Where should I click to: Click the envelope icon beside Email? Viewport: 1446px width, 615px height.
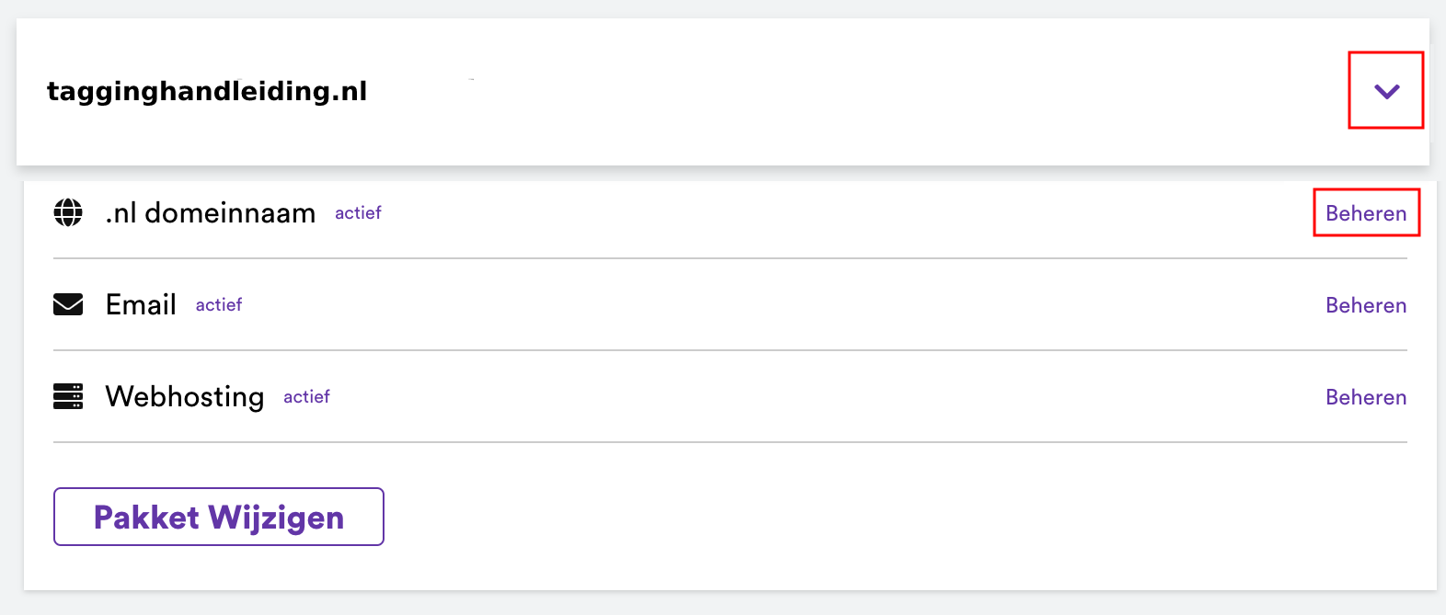68,304
